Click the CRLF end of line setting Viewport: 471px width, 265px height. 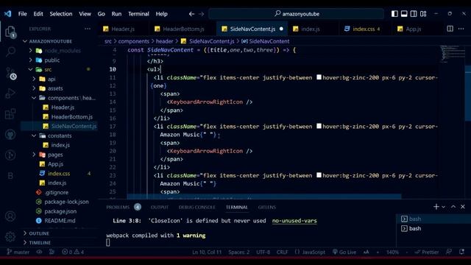pos(282,252)
